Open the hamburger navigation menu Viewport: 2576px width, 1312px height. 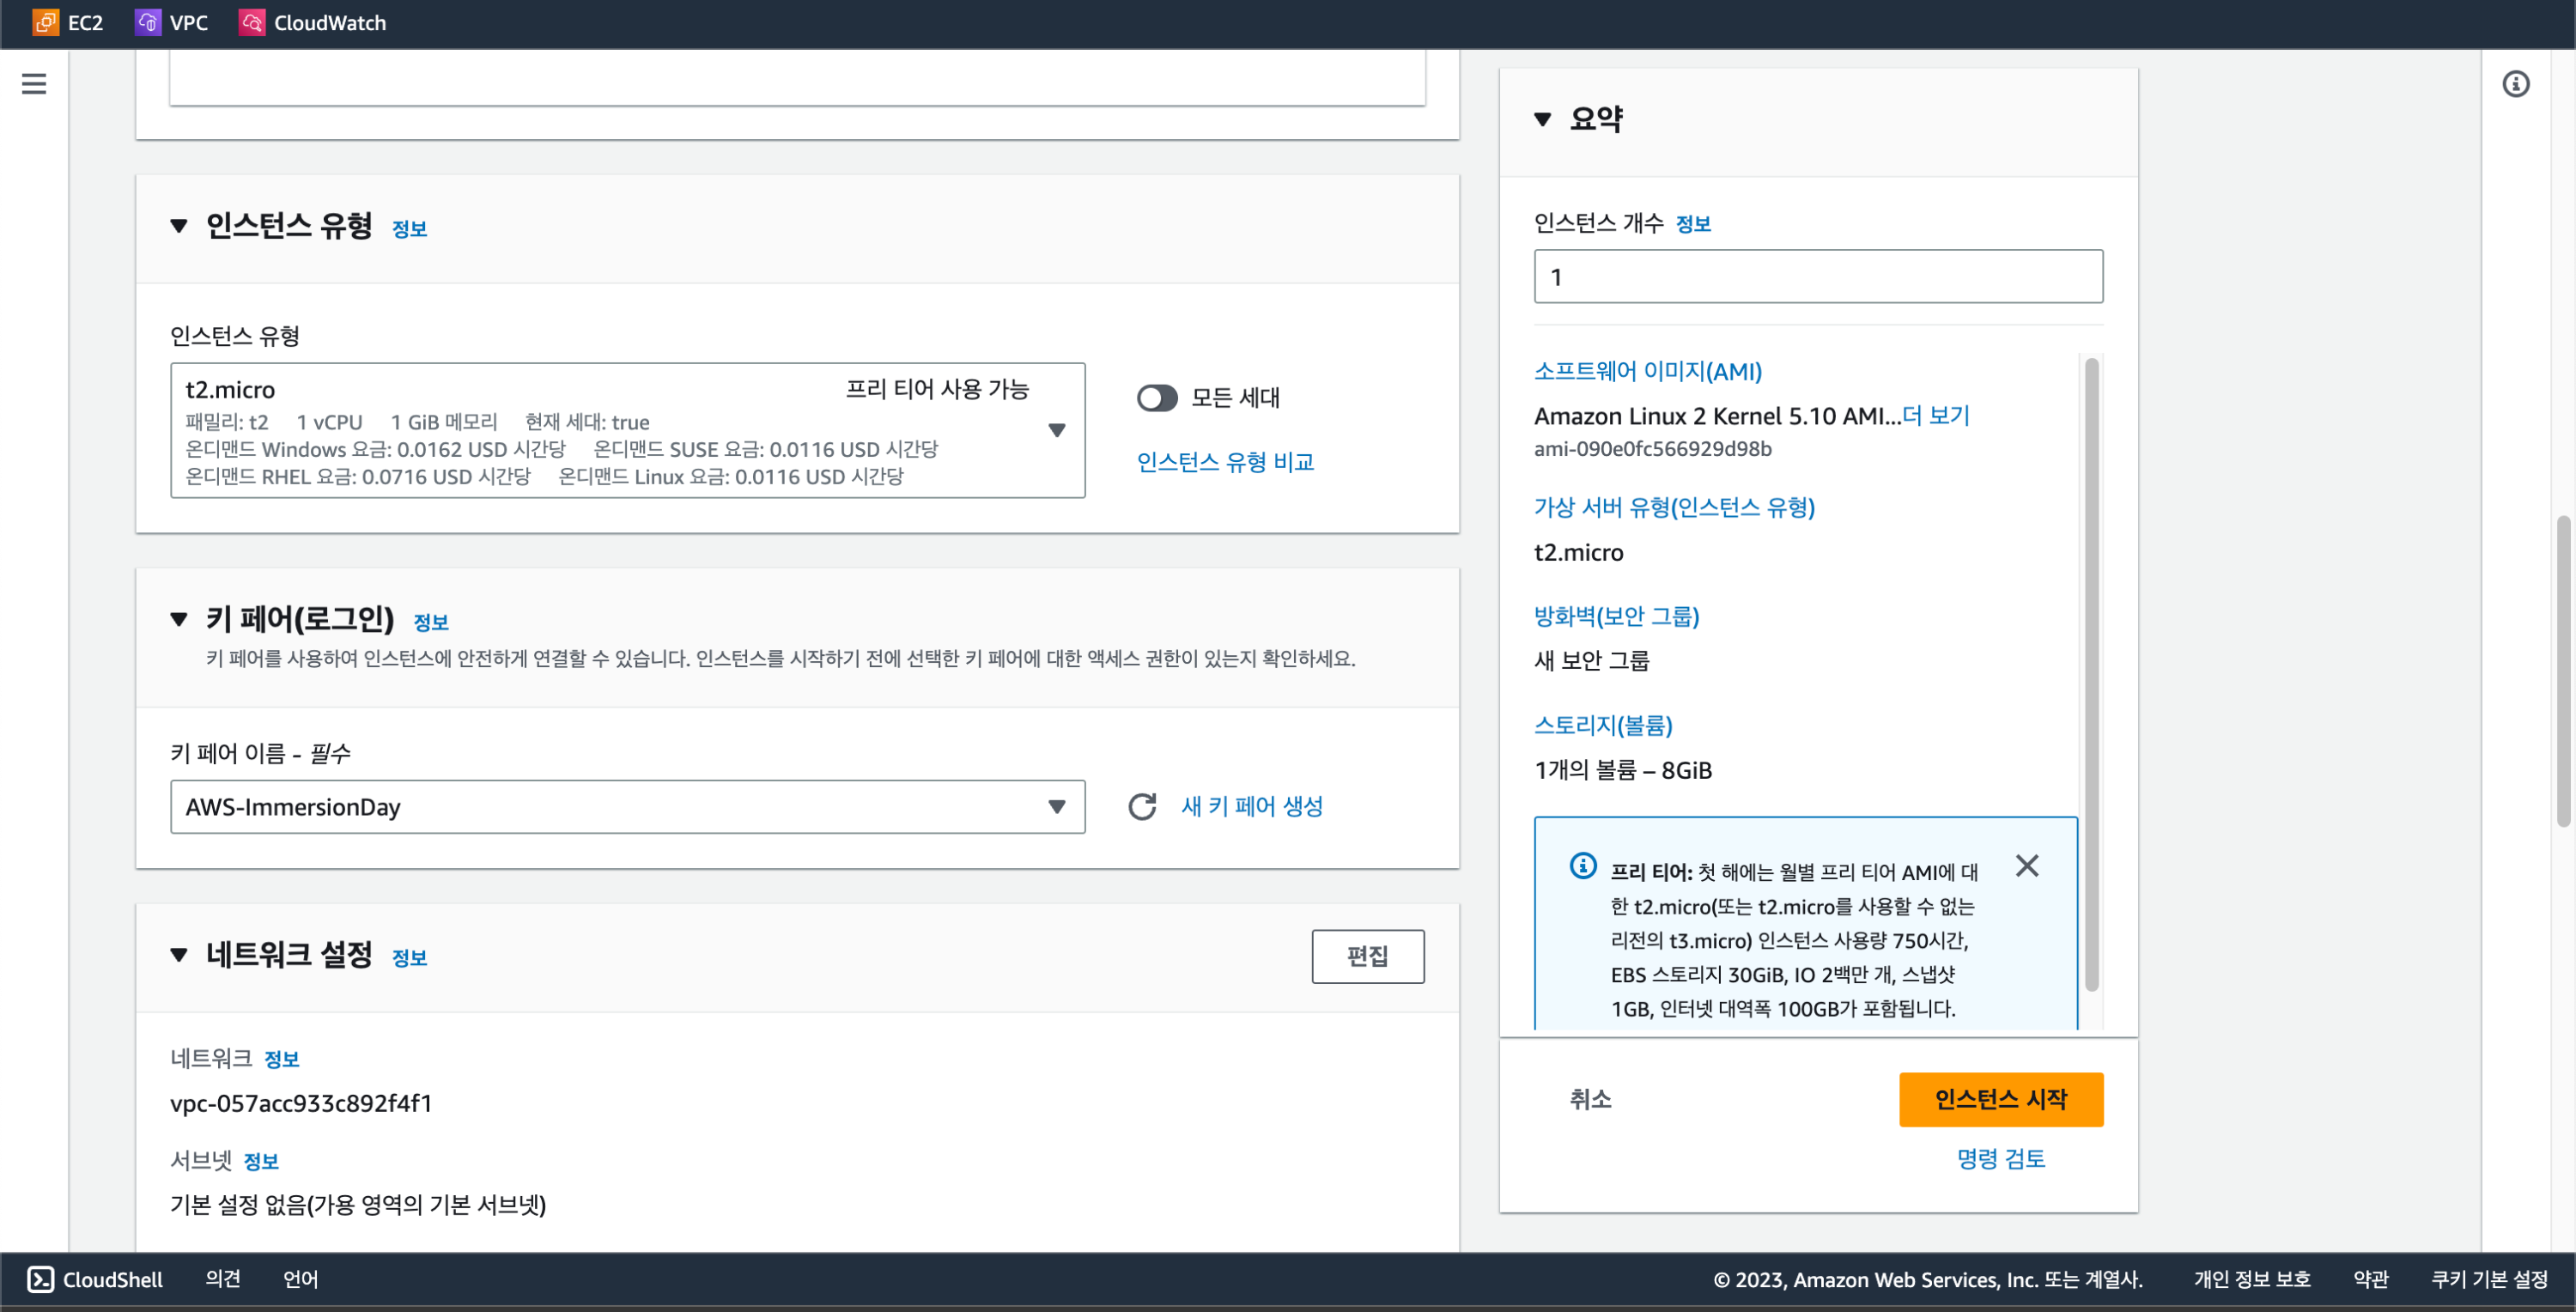coord(34,84)
